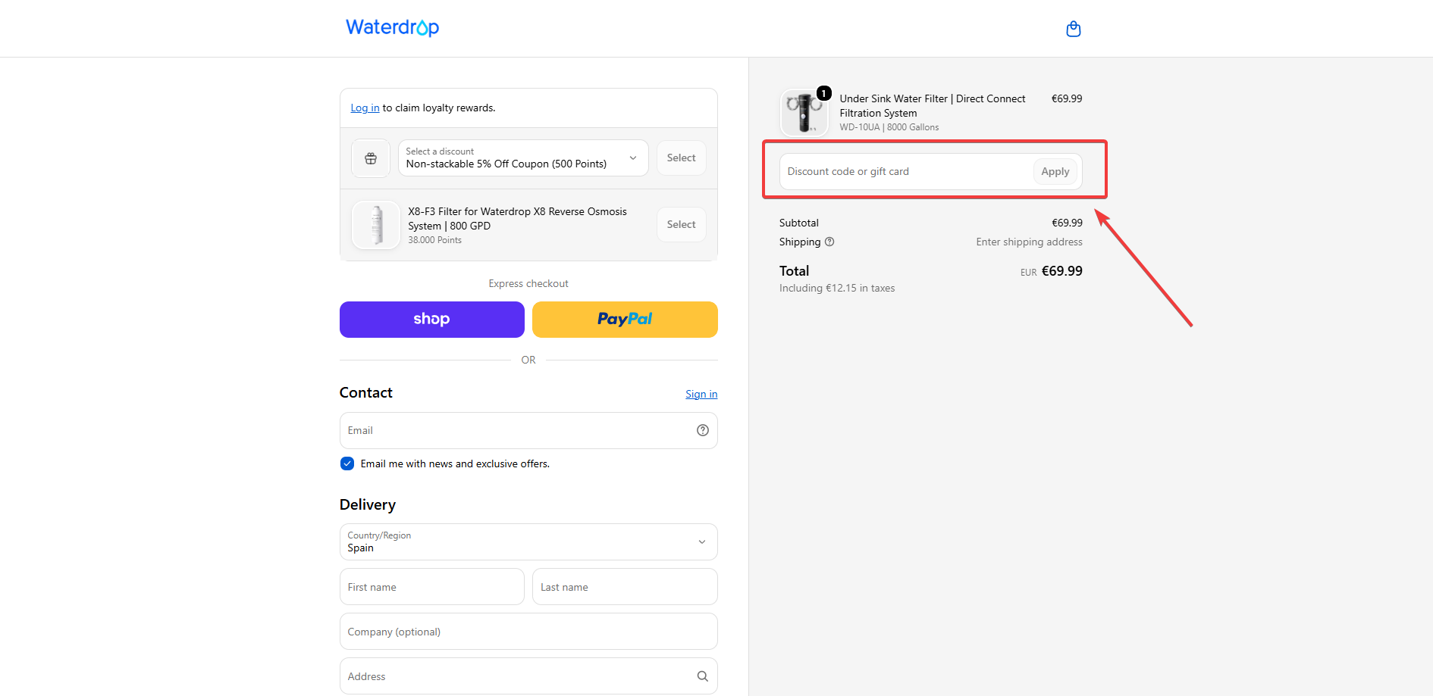This screenshot has width=1433, height=696.
Task: Pay with Shop express checkout
Action: click(432, 320)
